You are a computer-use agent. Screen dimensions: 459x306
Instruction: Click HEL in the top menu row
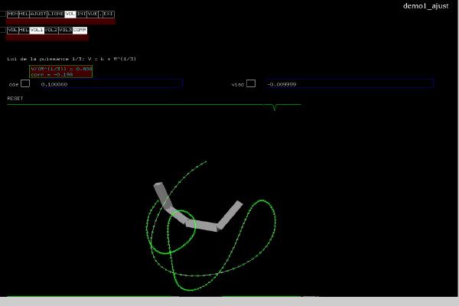24,14
